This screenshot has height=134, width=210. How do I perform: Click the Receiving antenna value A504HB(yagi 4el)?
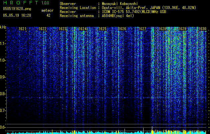(x=118, y=16)
